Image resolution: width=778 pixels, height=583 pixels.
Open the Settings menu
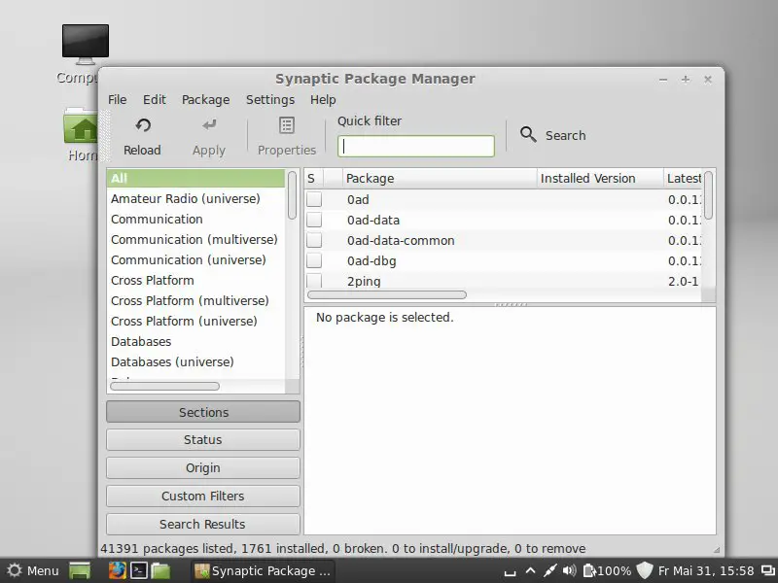(270, 100)
